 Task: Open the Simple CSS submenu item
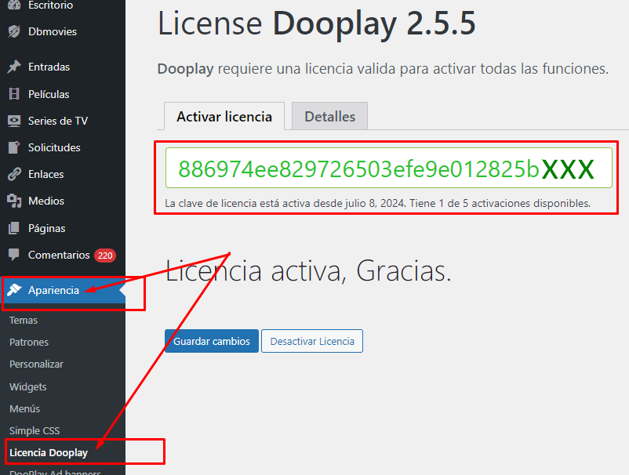pos(35,431)
